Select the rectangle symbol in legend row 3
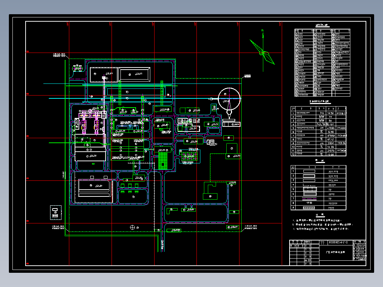 pyautogui.click(x=309, y=180)
